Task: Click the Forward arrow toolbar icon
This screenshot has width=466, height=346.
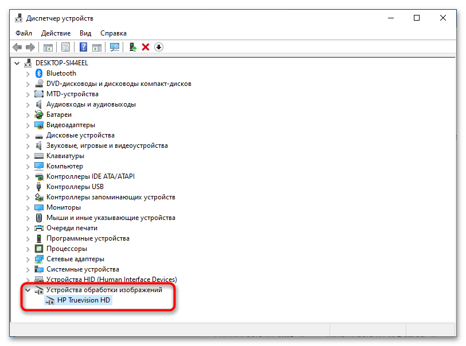Action: click(x=30, y=47)
